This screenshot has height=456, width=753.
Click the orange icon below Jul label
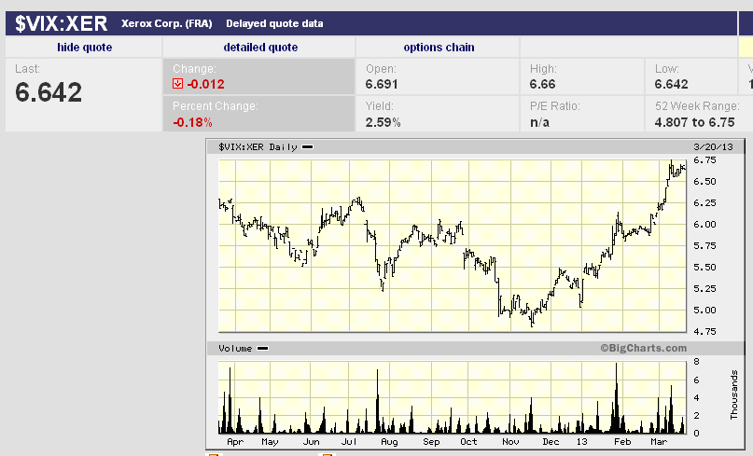[x=327, y=454]
